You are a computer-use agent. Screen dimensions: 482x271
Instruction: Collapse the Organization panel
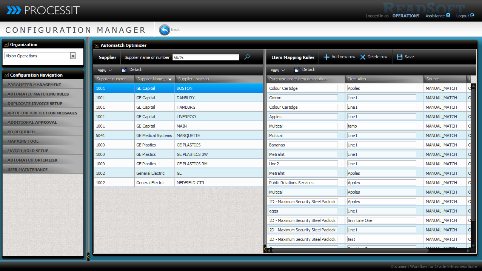tap(6, 45)
